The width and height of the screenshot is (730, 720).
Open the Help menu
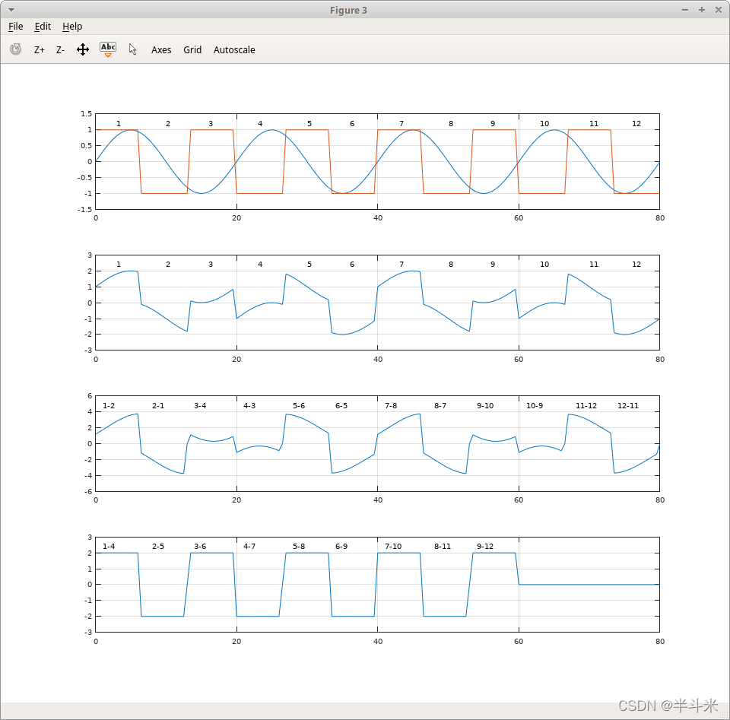pyautogui.click(x=72, y=27)
